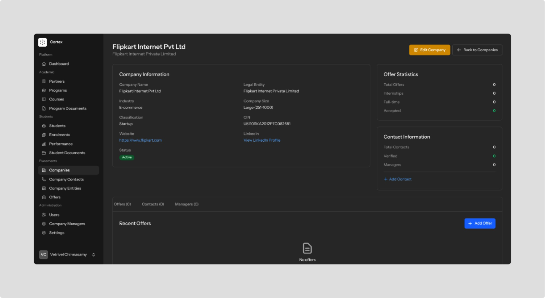Click the Company Entities icon
The width and height of the screenshot is (545, 298).
click(44, 188)
